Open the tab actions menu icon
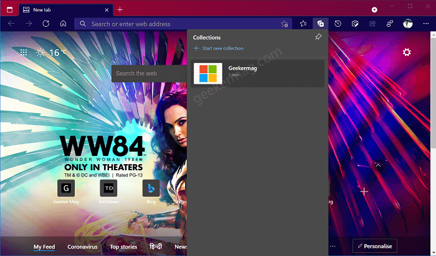The width and height of the screenshot is (436, 256). coord(10,10)
